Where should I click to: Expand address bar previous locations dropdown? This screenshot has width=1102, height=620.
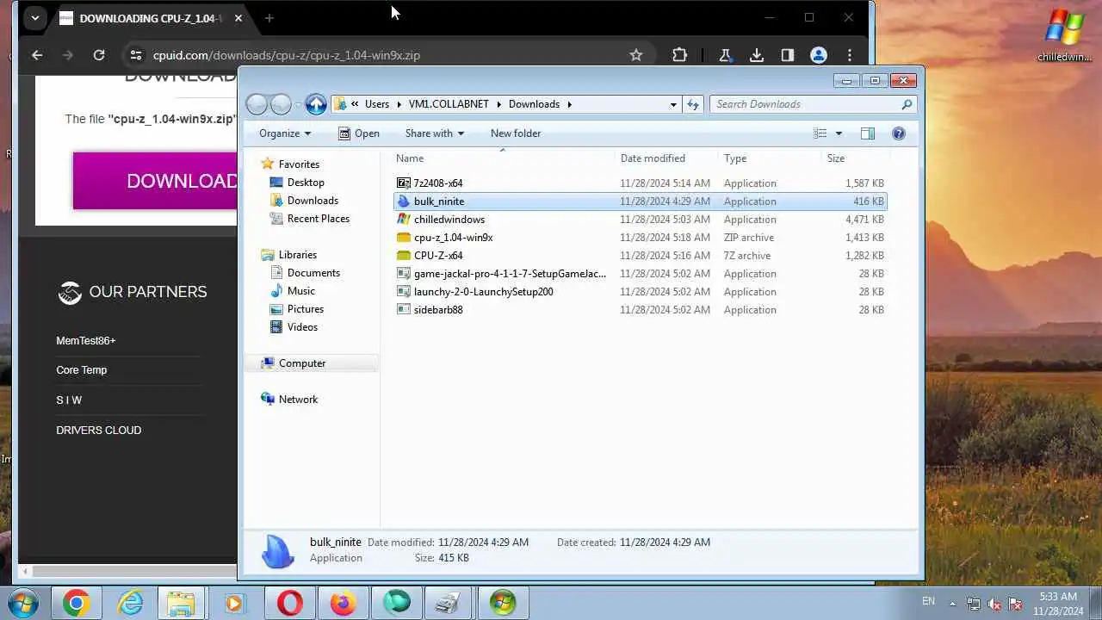coord(673,104)
